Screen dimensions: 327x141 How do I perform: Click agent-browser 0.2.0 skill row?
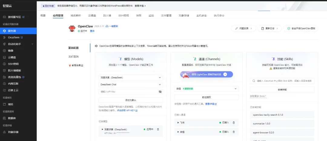coord(282,133)
